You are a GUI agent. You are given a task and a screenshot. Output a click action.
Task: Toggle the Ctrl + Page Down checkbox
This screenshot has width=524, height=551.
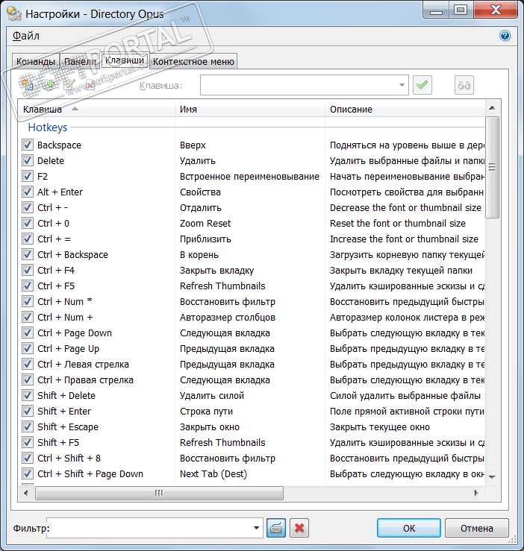[28, 333]
